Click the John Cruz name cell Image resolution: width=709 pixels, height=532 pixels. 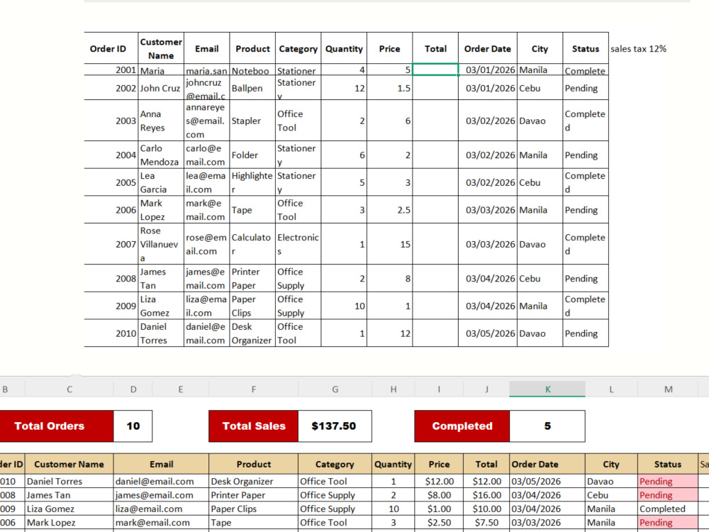coord(161,88)
